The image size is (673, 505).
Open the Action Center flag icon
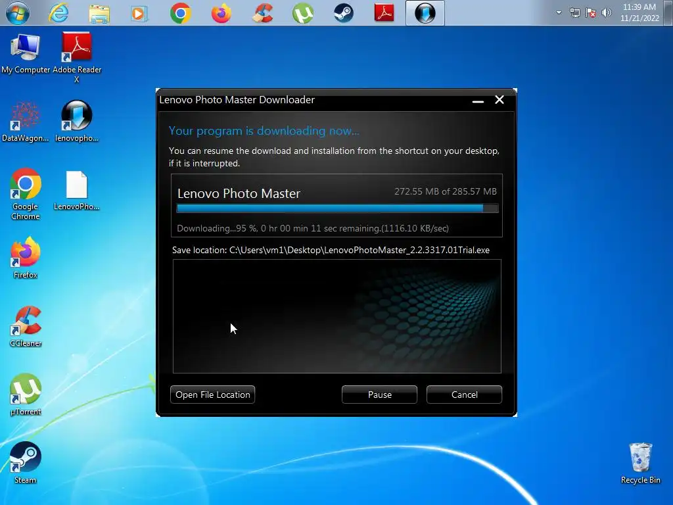pos(591,13)
